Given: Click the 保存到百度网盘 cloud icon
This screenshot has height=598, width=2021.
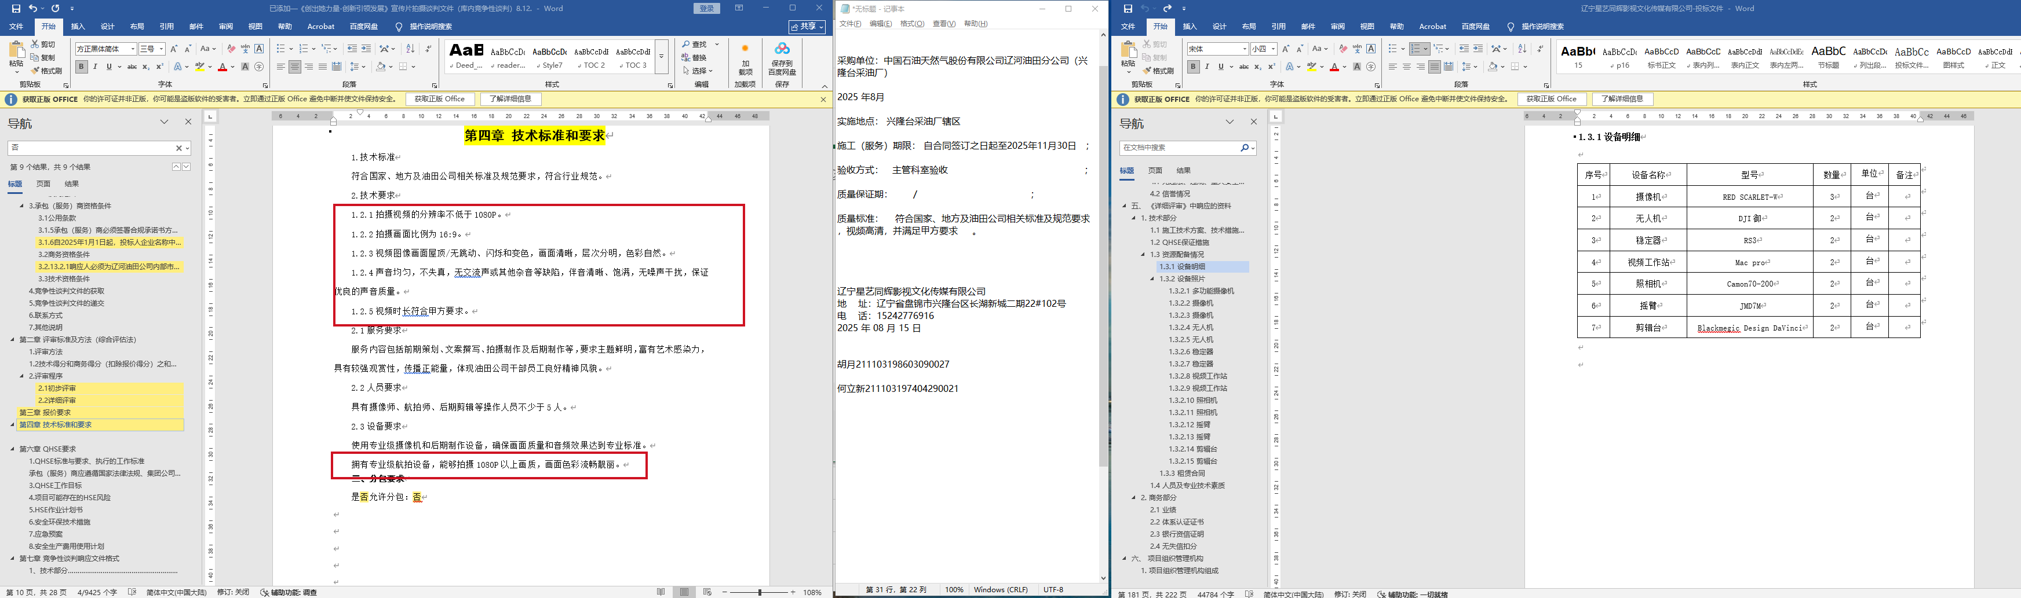Looking at the screenshot, I should click(x=782, y=49).
